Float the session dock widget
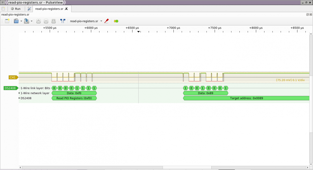The image size is (313, 170). [308, 15]
